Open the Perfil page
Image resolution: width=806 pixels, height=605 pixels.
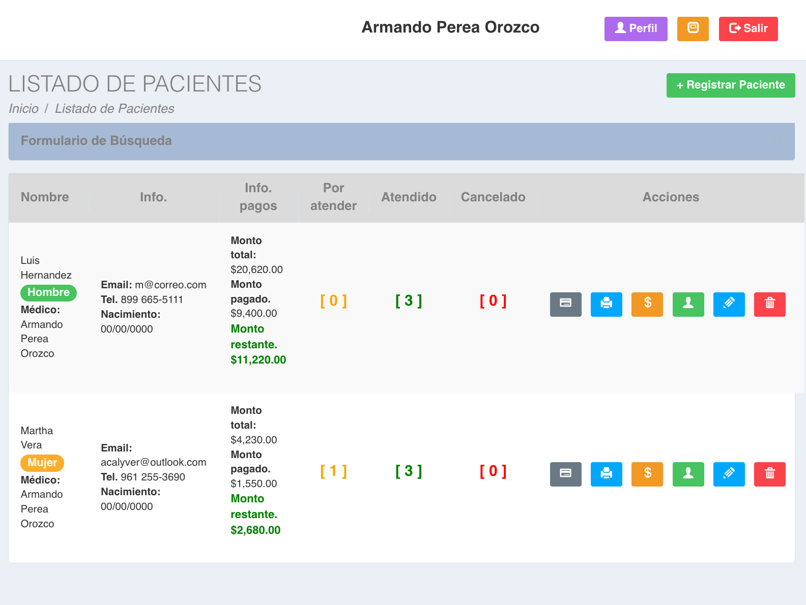pyautogui.click(x=636, y=28)
